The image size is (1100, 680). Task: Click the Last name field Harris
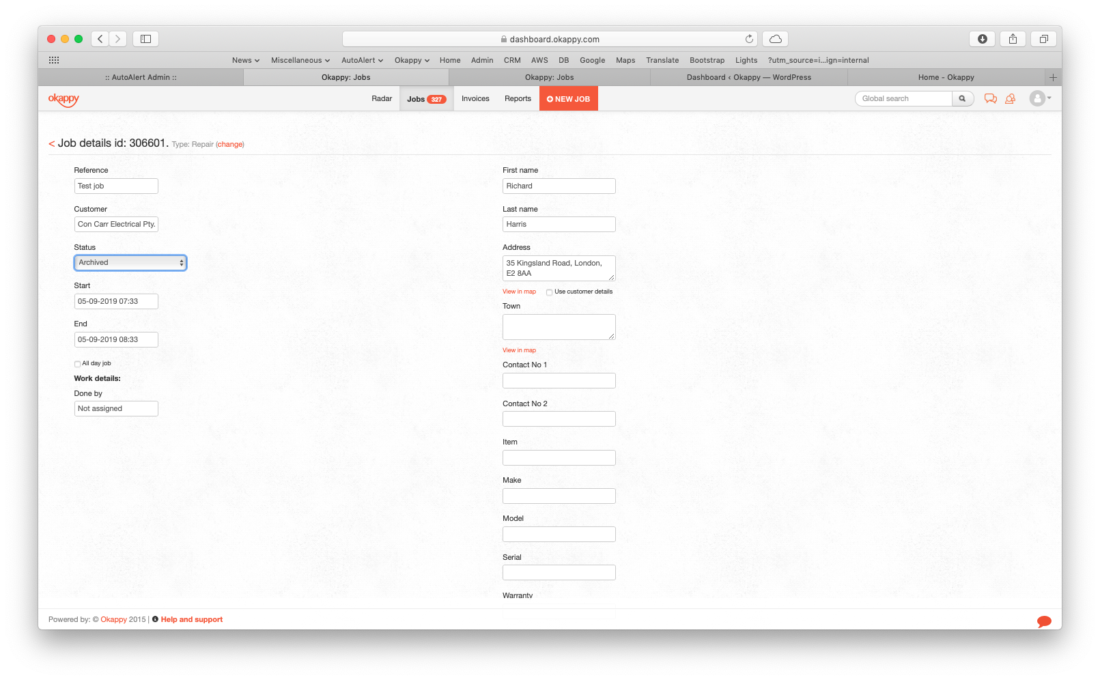click(x=559, y=224)
